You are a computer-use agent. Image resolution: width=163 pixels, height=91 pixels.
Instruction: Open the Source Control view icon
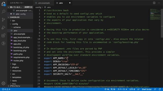pyautogui.click(x=3, y=20)
